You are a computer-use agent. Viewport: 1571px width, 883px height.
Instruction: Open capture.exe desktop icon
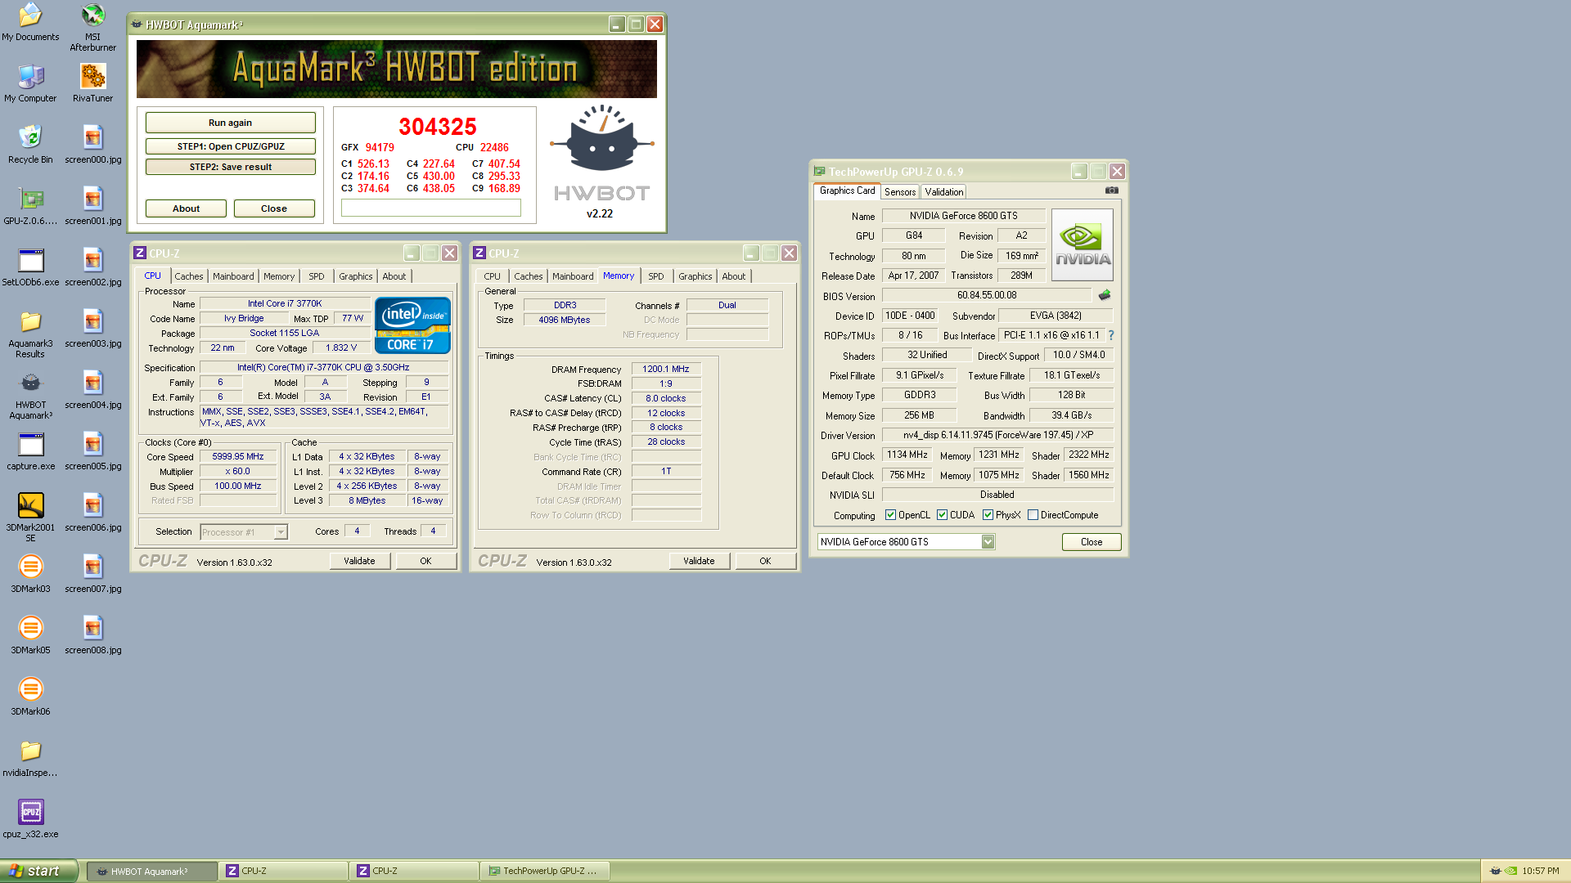click(30, 451)
